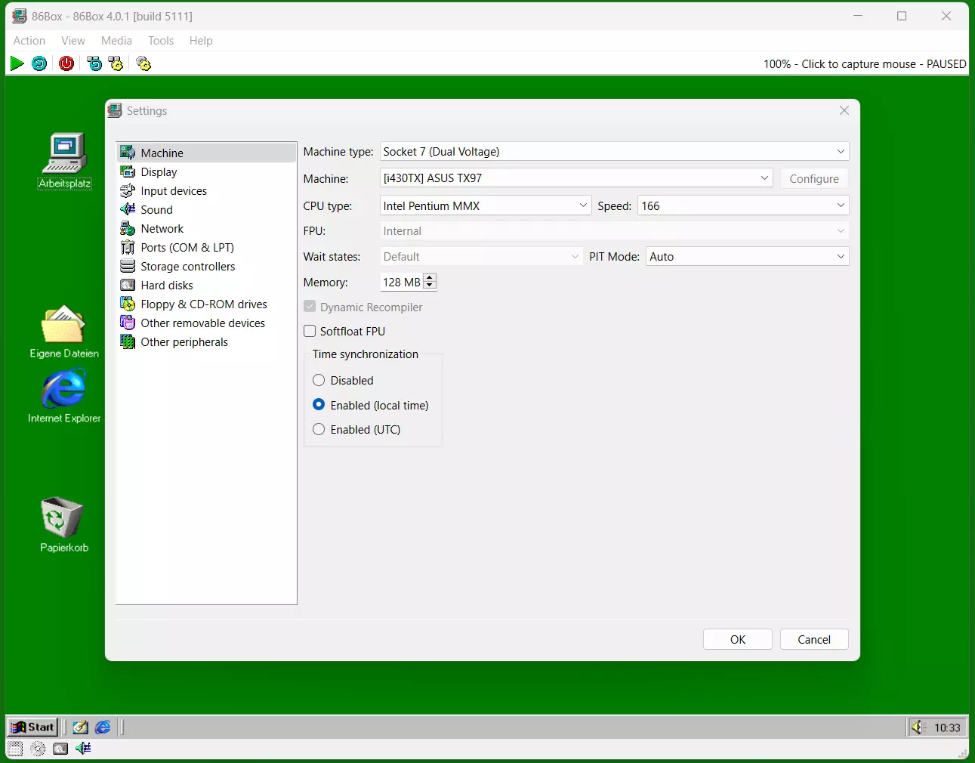Open Other removable devices category
The width and height of the screenshot is (975, 763).
(x=206, y=323)
